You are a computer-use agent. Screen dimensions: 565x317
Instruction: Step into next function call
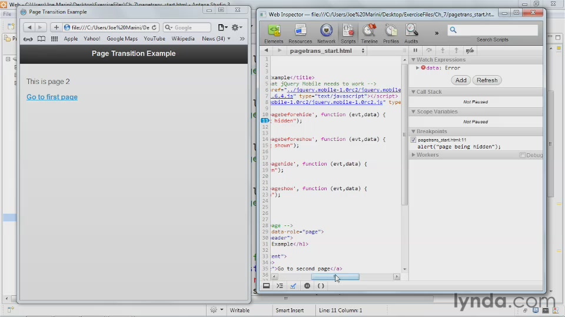coord(443,50)
